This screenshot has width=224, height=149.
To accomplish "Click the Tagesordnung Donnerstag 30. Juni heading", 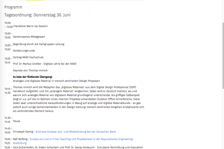I will click(37, 15).
